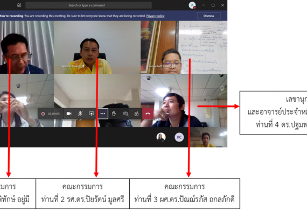Click the KC participant avatar
307x213 pixels.
click(x=179, y=137)
